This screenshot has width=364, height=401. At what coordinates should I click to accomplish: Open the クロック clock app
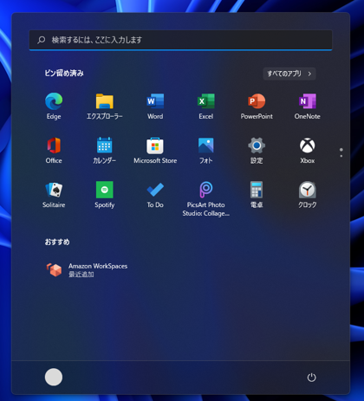coord(307,195)
